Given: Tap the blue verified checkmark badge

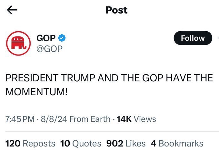Looking at the screenshot, I should coord(62,38).
